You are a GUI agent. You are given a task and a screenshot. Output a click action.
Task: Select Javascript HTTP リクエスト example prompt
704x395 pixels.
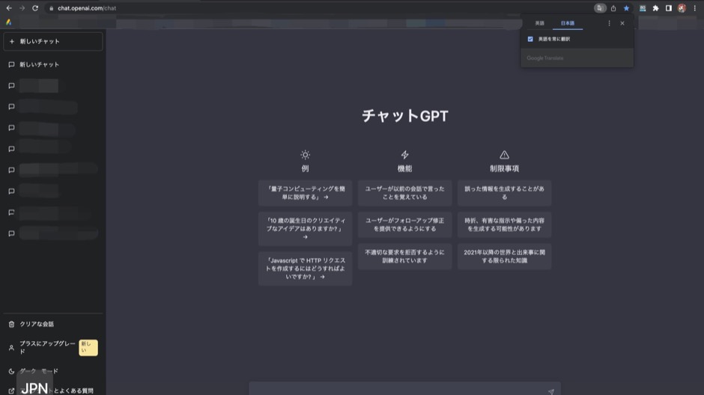(306, 269)
